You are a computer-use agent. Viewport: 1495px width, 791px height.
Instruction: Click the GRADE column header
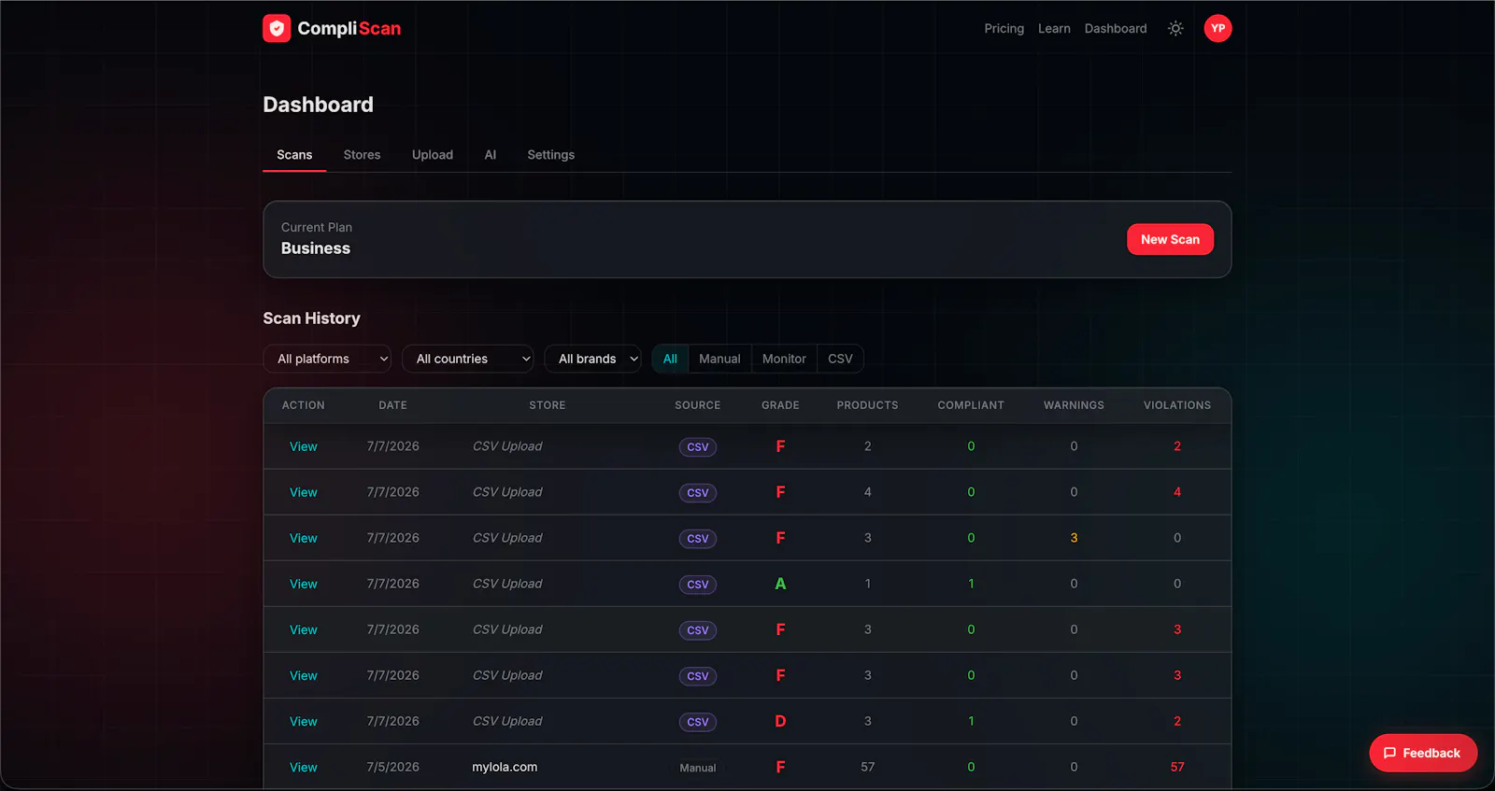click(x=780, y=405)
